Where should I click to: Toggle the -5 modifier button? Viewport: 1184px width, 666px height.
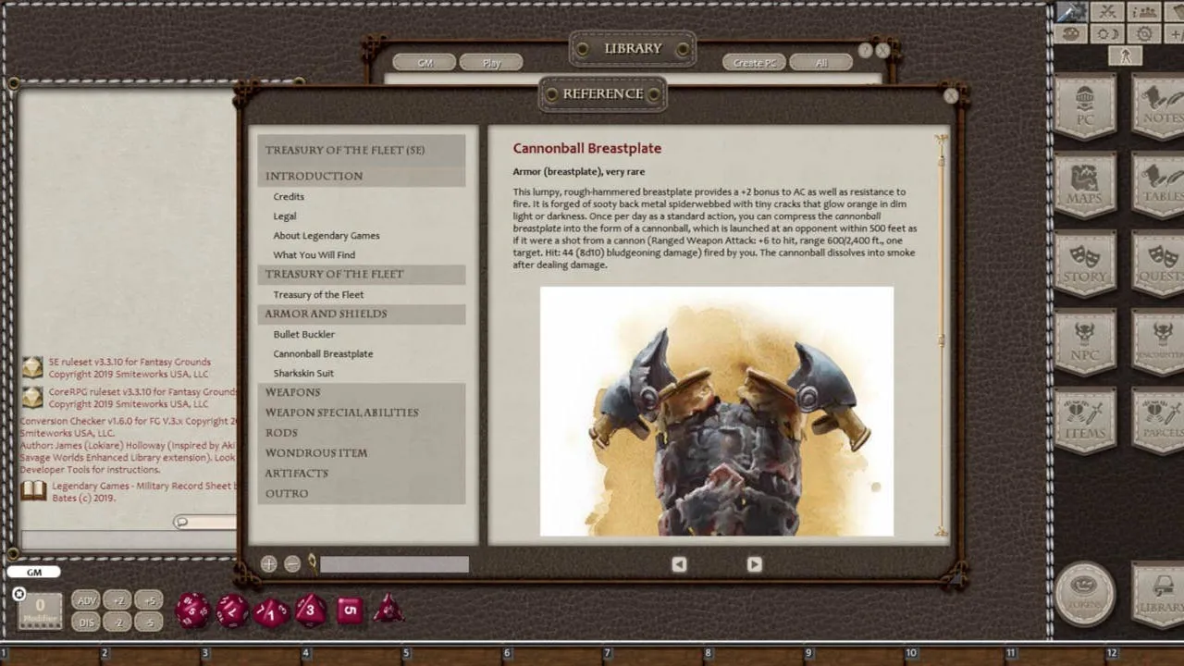click(149, 623)
